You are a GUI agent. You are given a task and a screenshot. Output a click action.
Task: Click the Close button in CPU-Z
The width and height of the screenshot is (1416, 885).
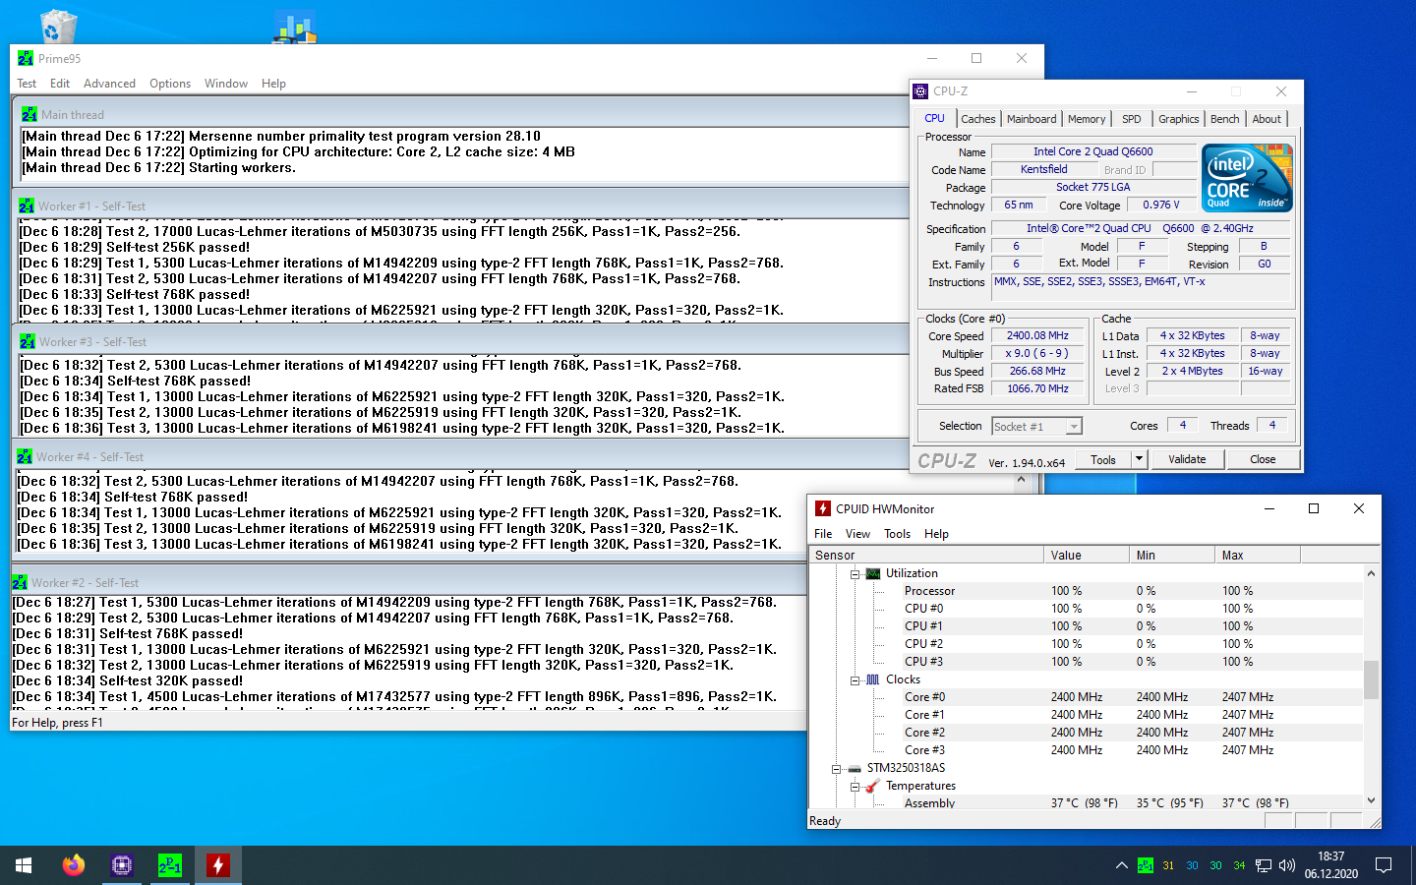[x=1263, y=459]
